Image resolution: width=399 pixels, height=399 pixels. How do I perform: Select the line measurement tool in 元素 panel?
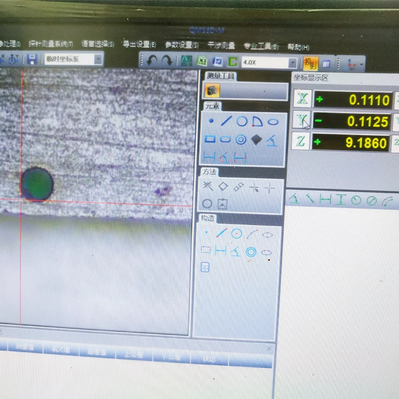click(226, 121)
